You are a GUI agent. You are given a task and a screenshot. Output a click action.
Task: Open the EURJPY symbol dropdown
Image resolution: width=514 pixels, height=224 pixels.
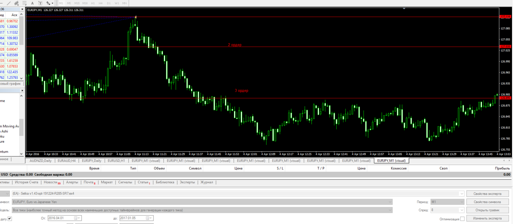click(390, 202)
